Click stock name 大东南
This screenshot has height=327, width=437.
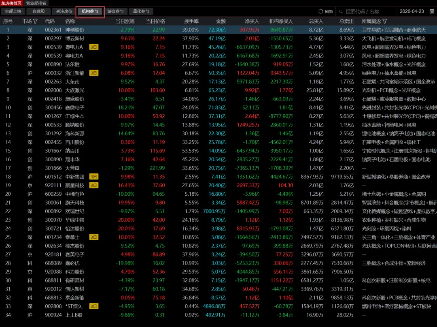pos(72,81)
